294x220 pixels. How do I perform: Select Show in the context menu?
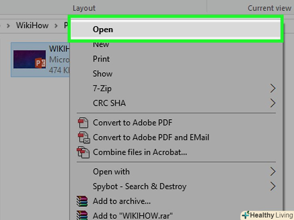point(103,74)
